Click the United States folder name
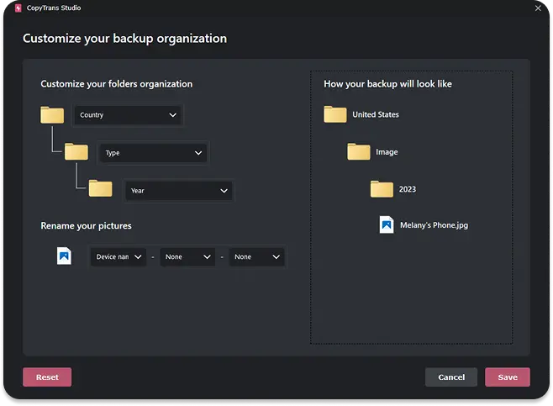This screenshot has height=406, width=553. coord(376,114)
